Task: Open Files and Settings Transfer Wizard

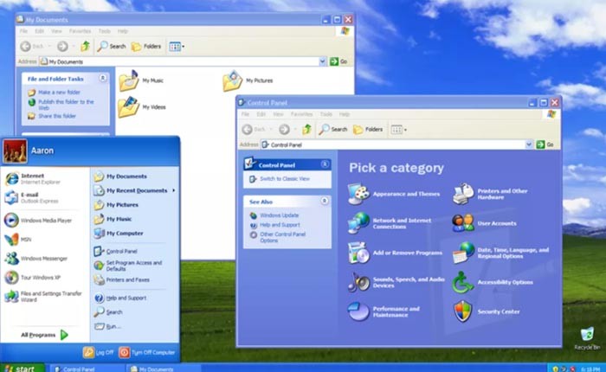Action: point(42,296)
